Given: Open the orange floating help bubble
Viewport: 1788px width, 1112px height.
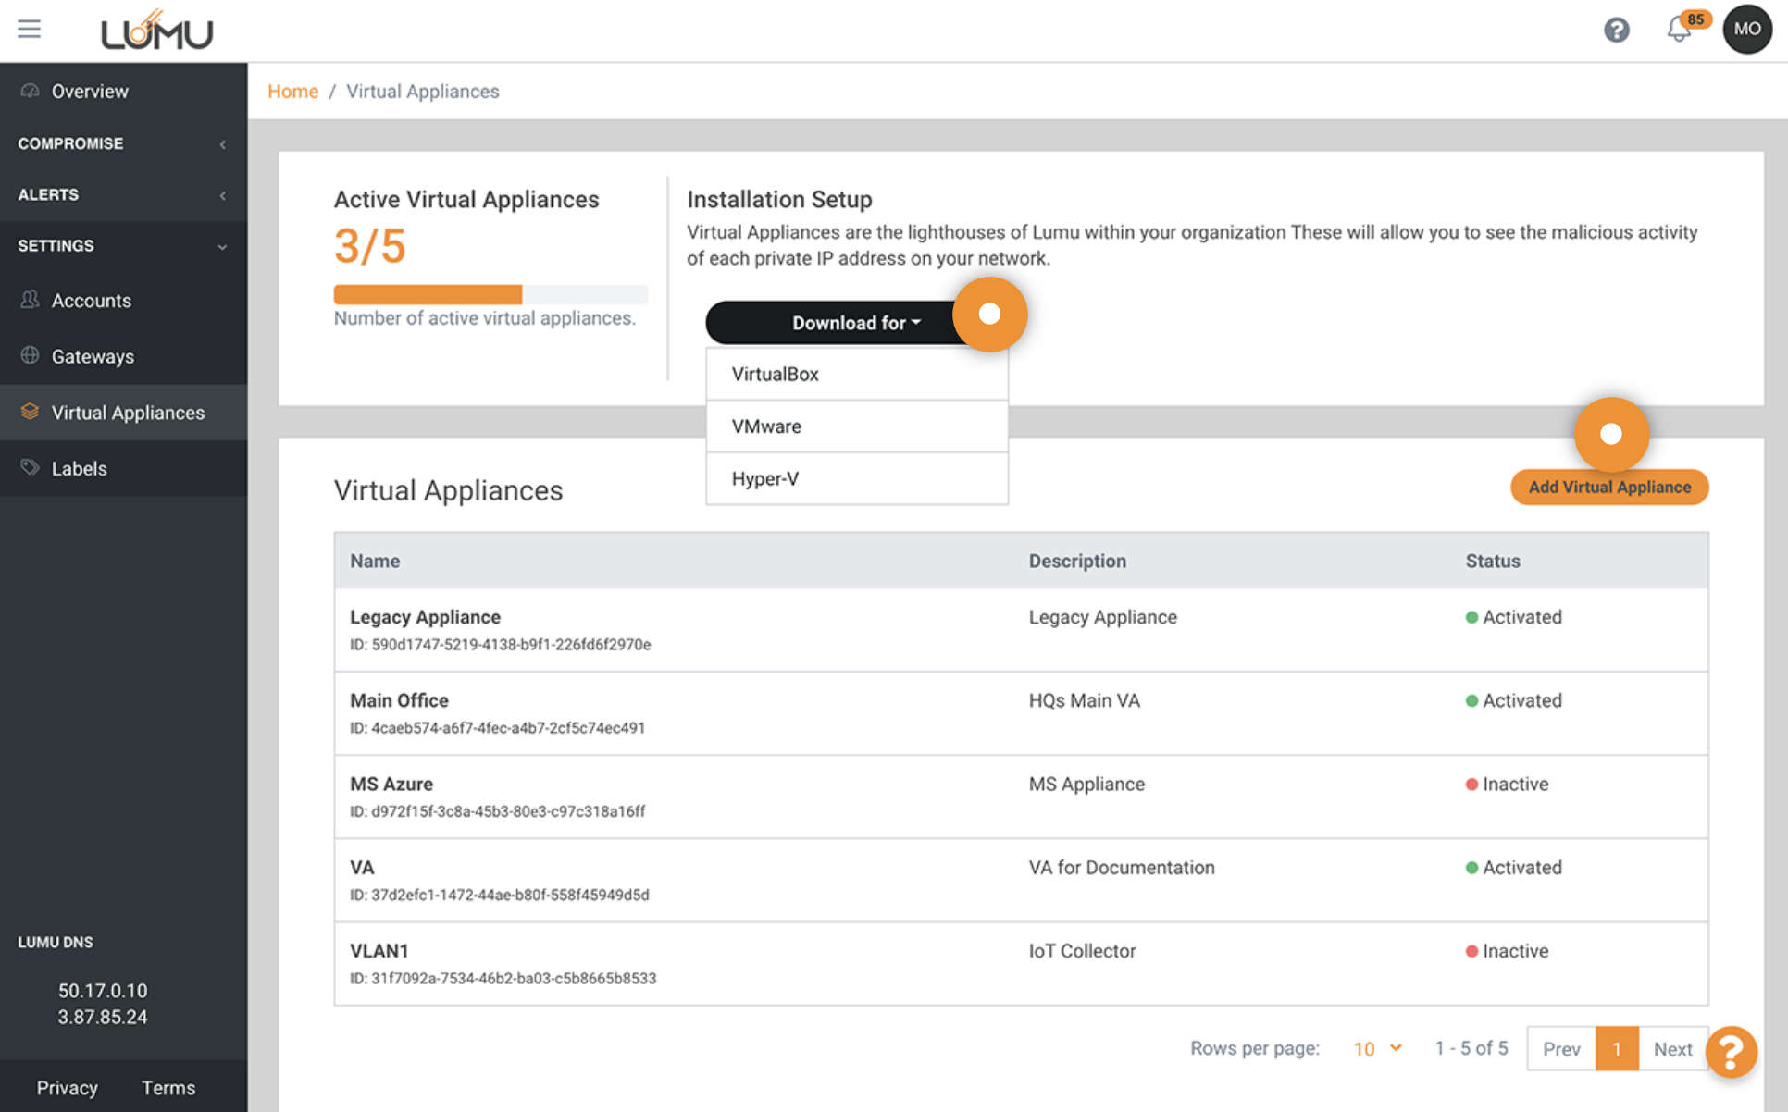Looking at the screenshot, I should point(1731,1052).
